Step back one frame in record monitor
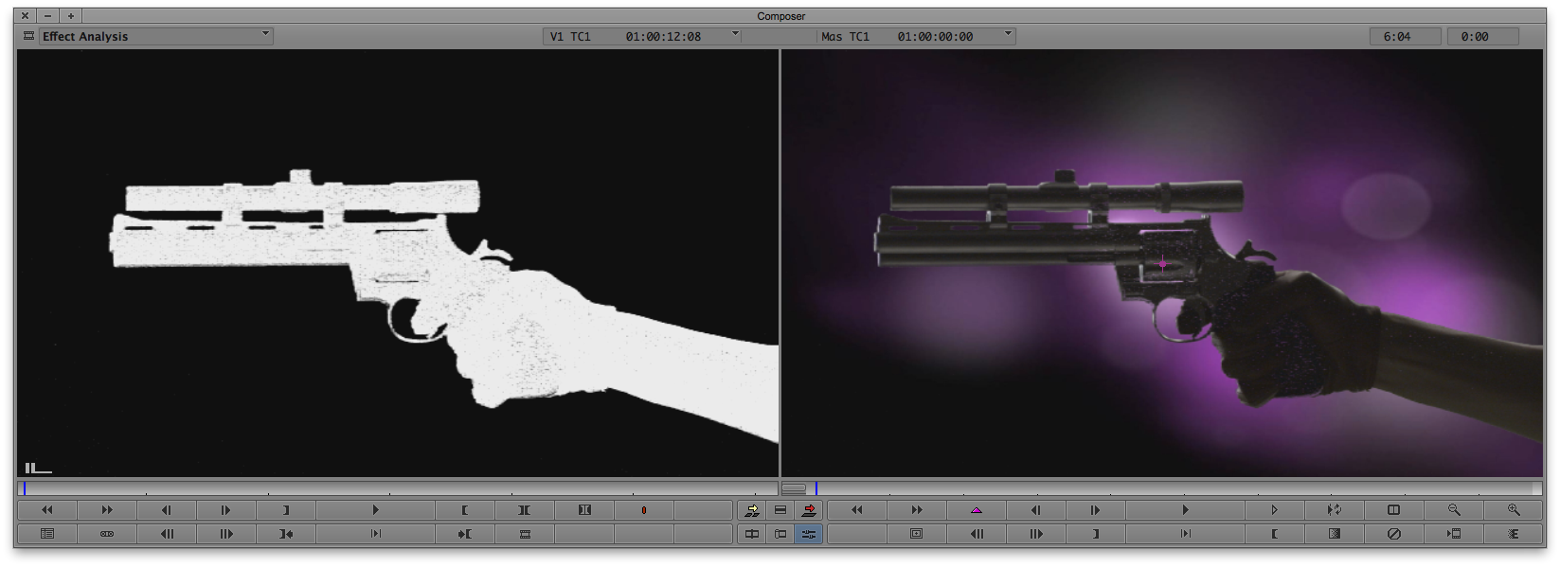 tap(1035, 510)
